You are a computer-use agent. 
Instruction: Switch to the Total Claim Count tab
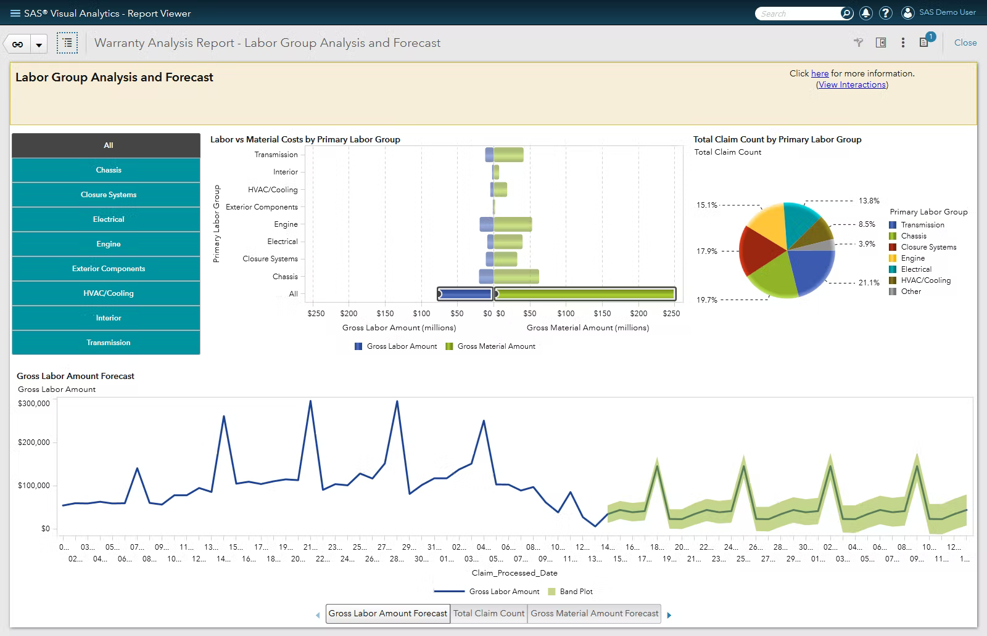tap(489, 614)
